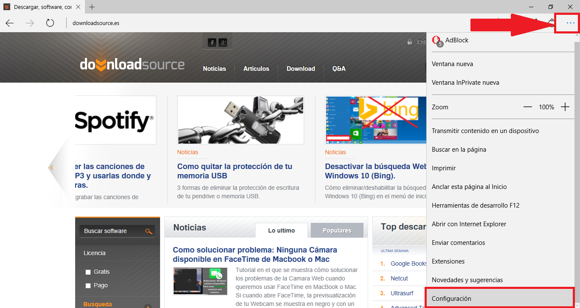Click the Bing Windows 10 article thumbnail
This screenshot has width=580, height=308.
click(376, 120)
